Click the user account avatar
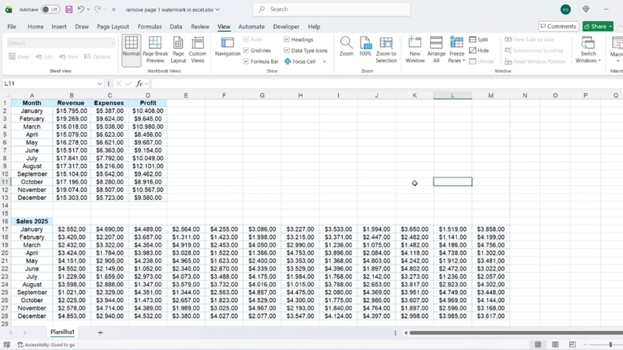623x350 pixels. click(566, 9)
